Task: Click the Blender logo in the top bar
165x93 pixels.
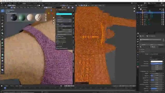Action: click(x=2, y=3)
